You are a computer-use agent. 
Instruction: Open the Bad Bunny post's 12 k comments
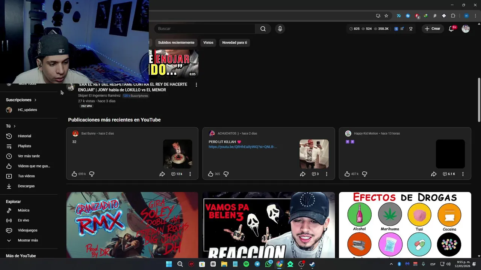click(177, 174)
